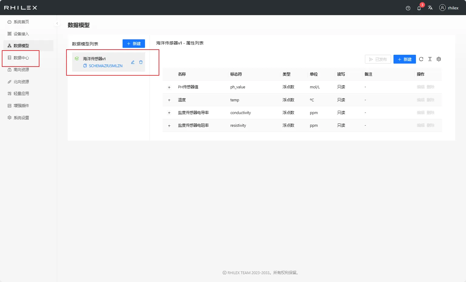Click 编辑 in the 温度 row
Image resolution: width=466 pixels, height=282 pixels.
tap(421, 100)
